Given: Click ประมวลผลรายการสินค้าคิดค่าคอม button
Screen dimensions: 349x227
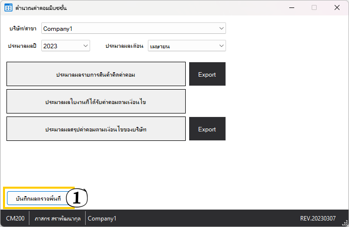Looking at the screenshot, I should tap(96, 75).
